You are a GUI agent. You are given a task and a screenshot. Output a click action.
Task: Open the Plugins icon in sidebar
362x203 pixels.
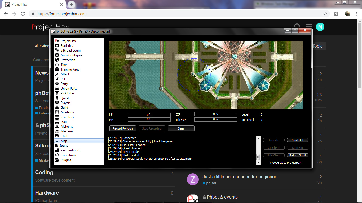[x=57, y=160]
